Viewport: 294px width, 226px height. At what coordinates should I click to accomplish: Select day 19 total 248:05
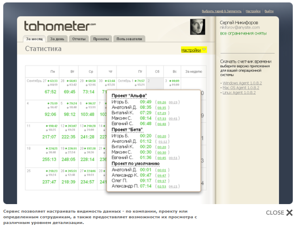point(68,159)
